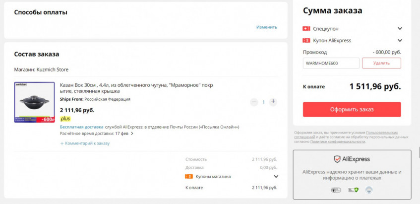420x204 pixels.
Task: Click the yellow plus badge under the price
Action: (65, 119)
